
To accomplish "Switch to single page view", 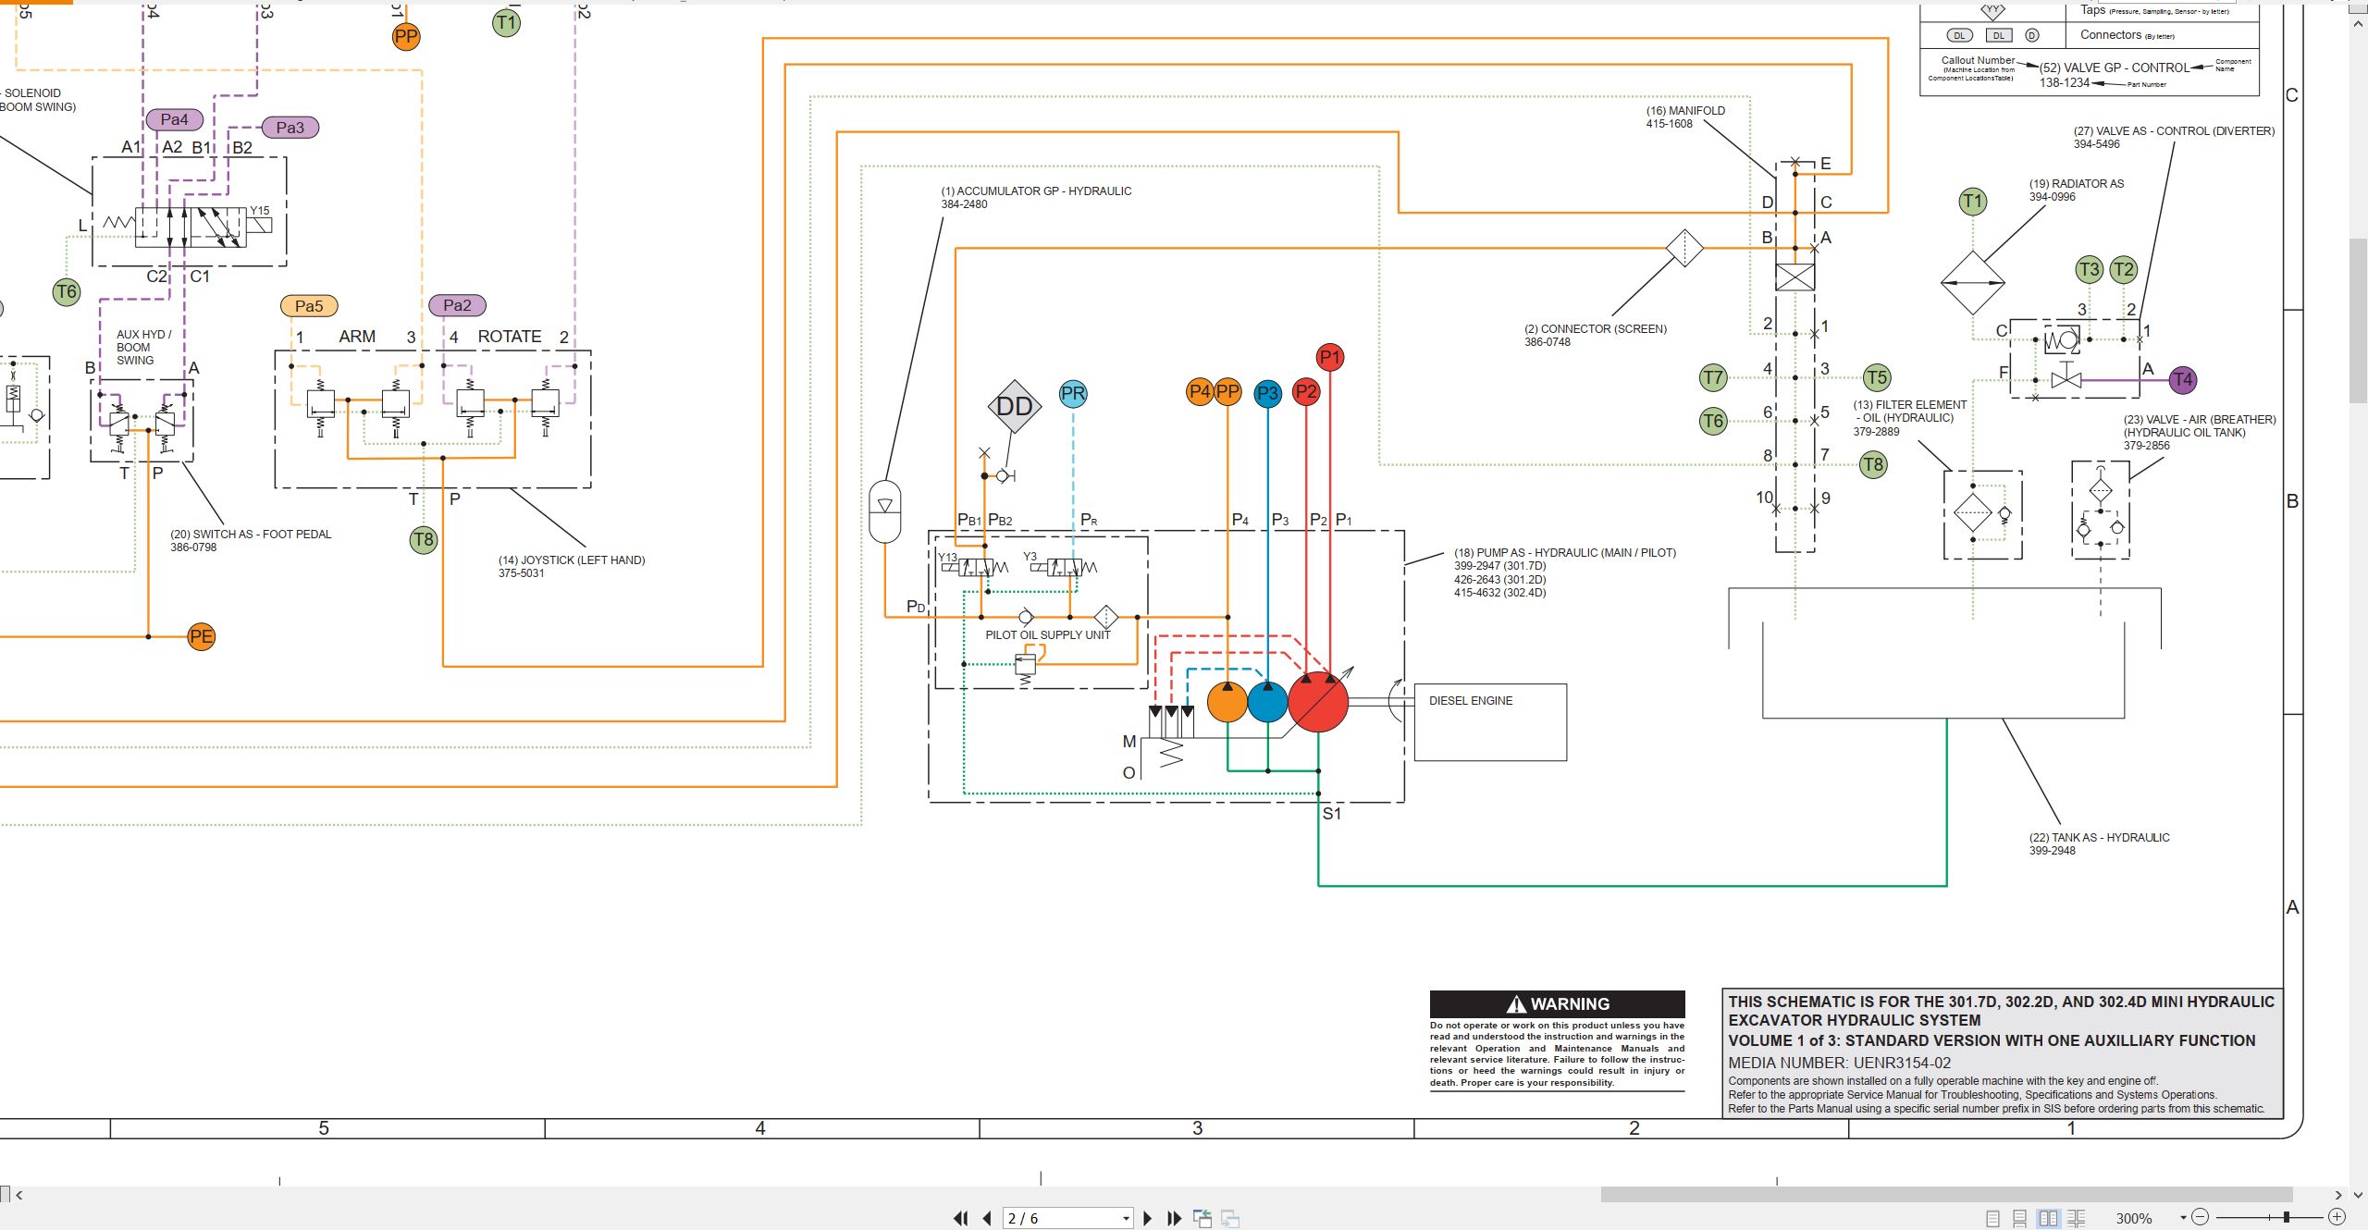I will (1993, 1218).
